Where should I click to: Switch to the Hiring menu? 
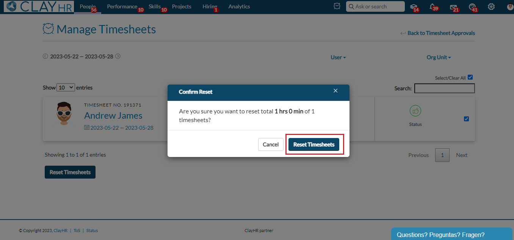coord(210,6)
